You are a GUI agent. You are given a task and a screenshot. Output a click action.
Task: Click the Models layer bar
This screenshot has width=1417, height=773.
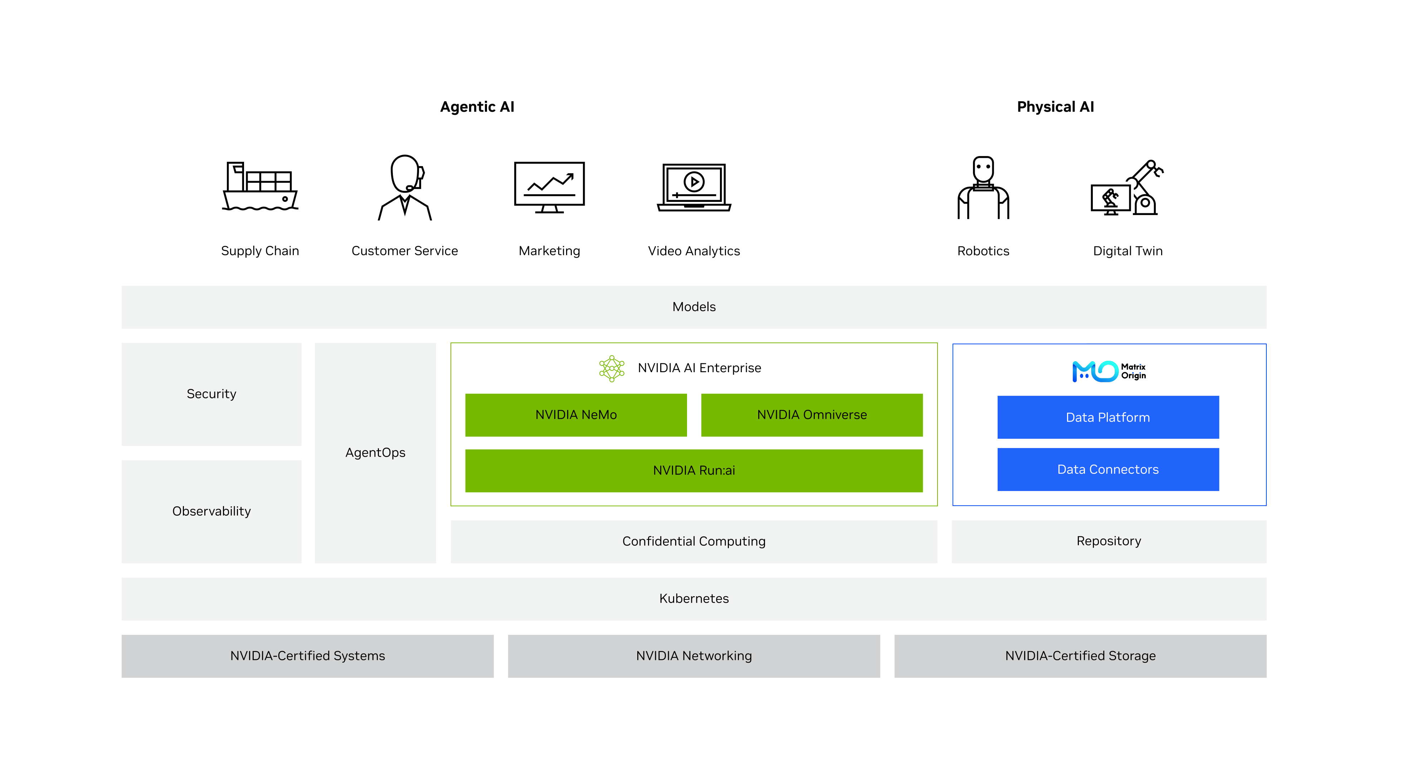click(x=694, y=307)
